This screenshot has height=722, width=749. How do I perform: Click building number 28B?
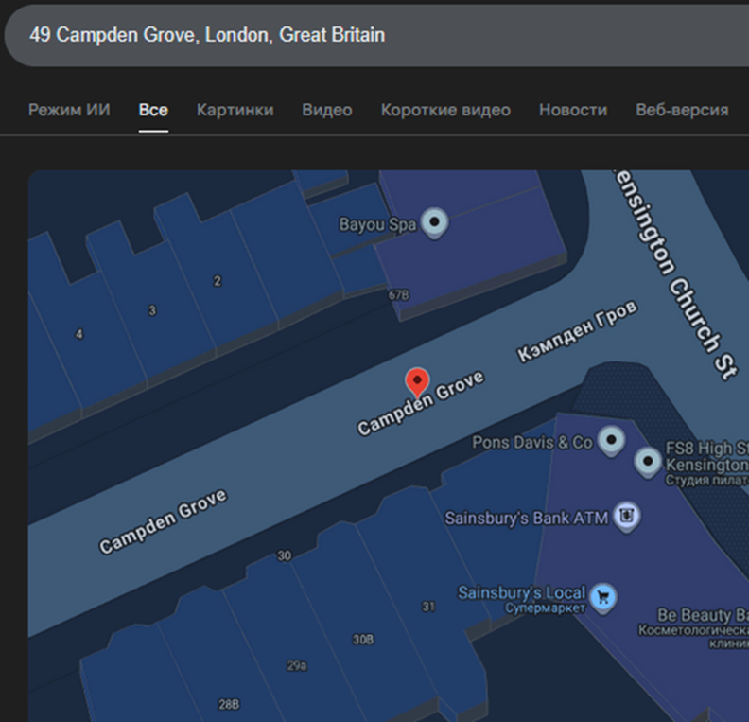coord(229,704)
